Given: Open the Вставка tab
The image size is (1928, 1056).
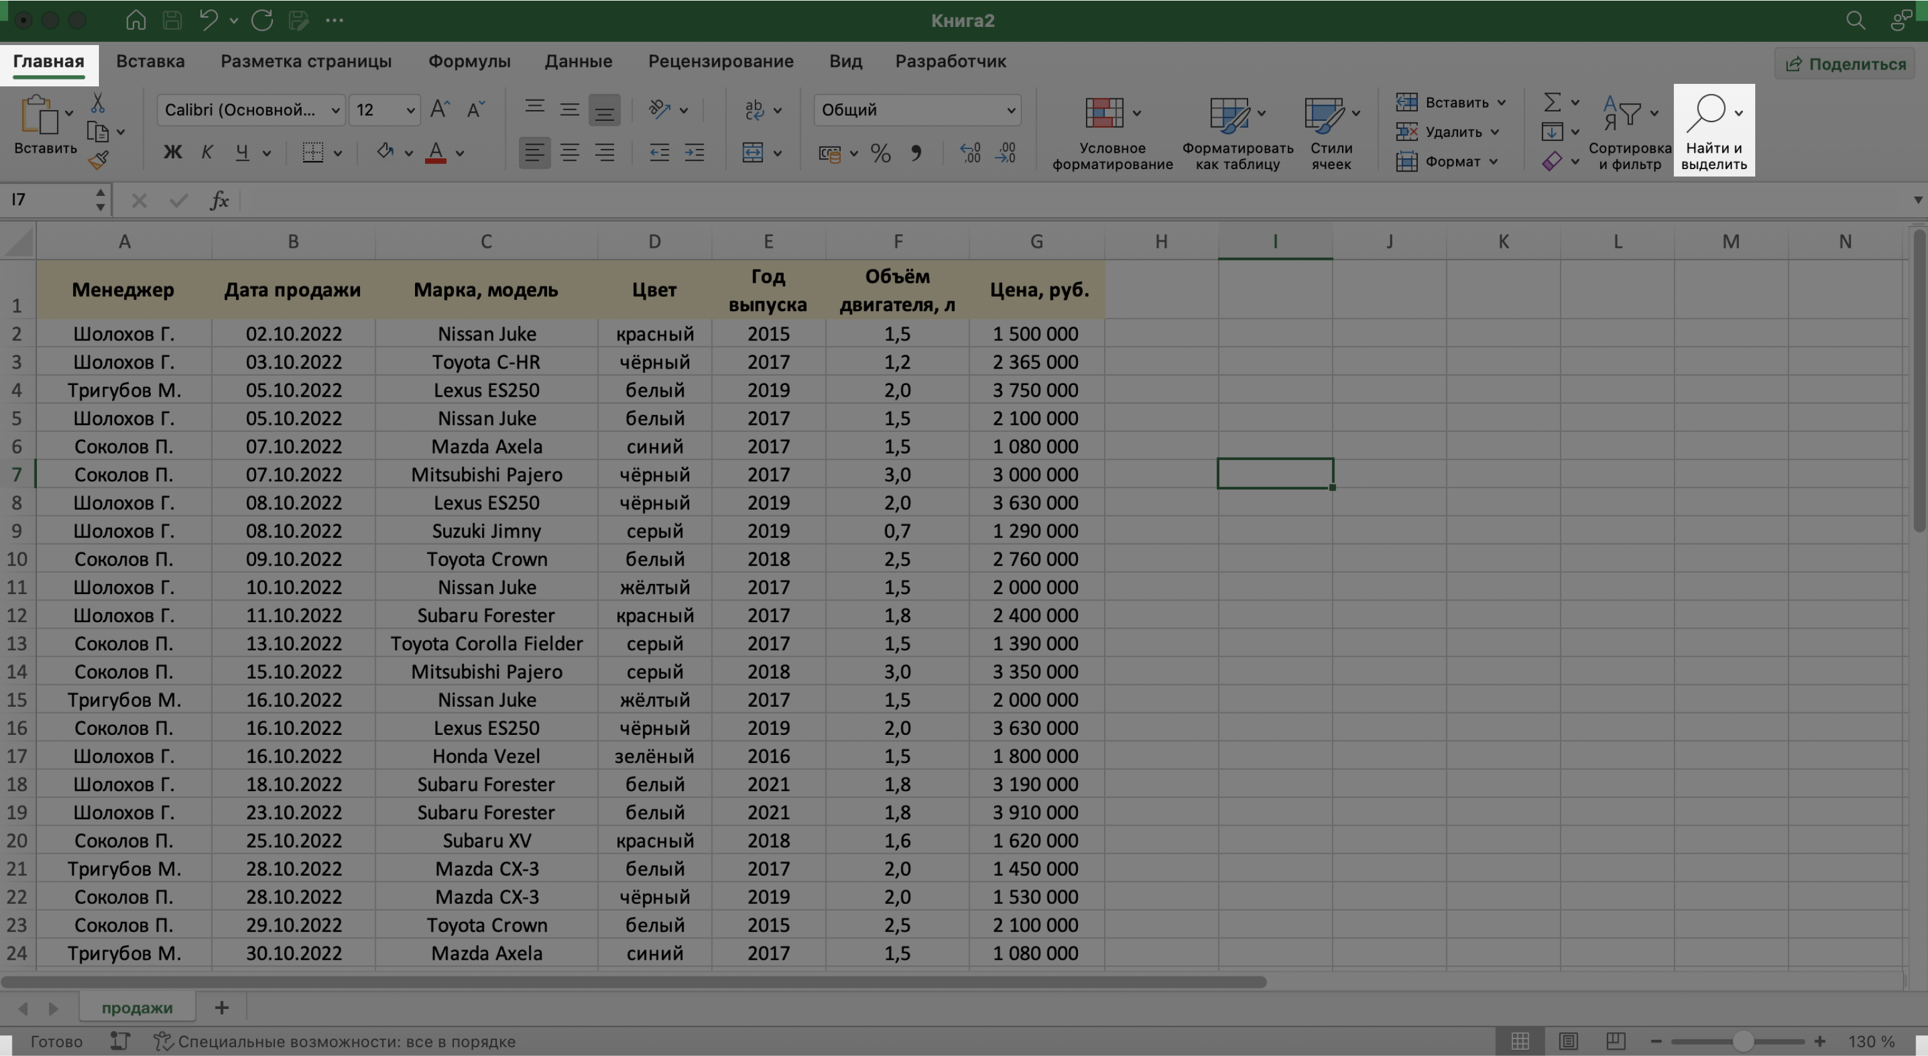Looking at the screenshot, I should pos(150,61).
